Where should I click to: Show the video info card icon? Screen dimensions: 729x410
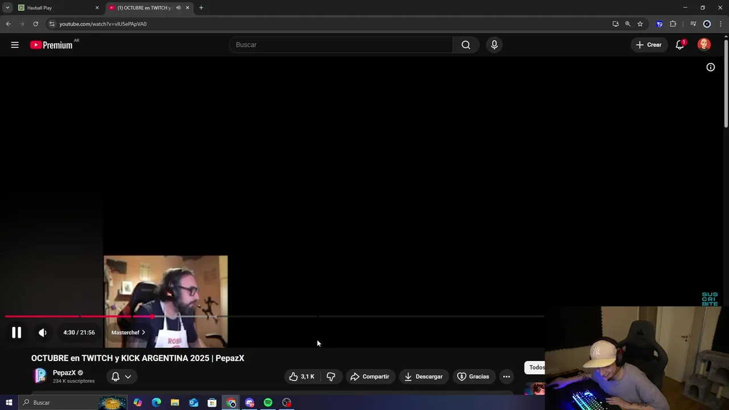(711, 67)
